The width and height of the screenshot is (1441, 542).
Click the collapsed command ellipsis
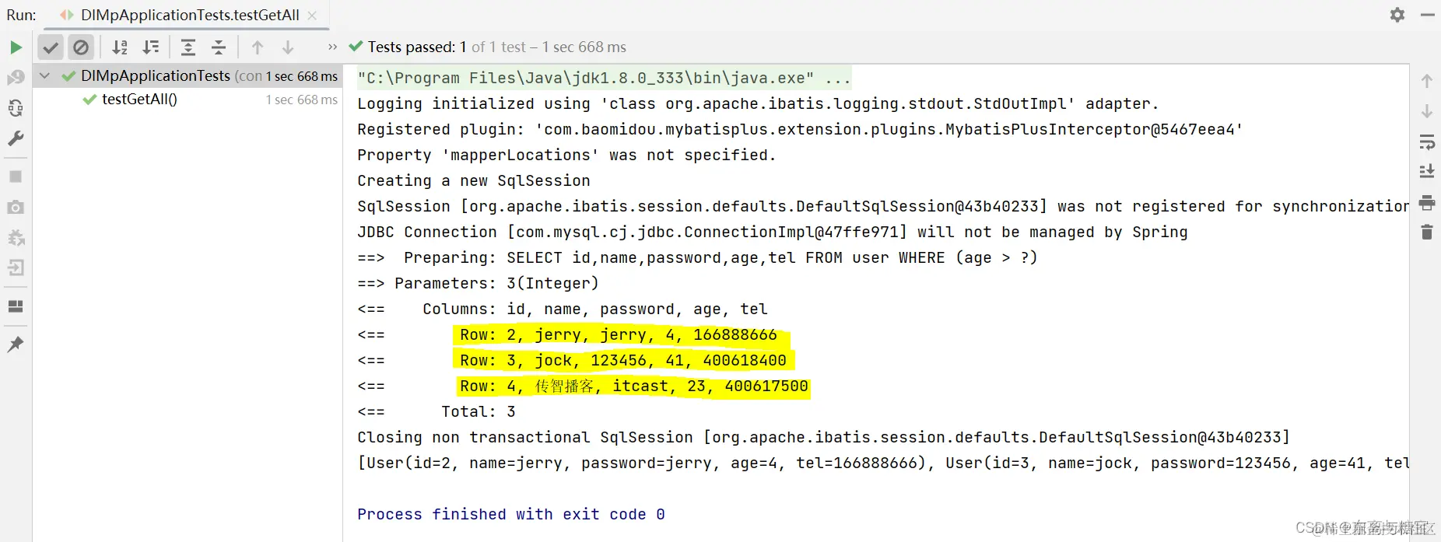click(x=838, y=78)
